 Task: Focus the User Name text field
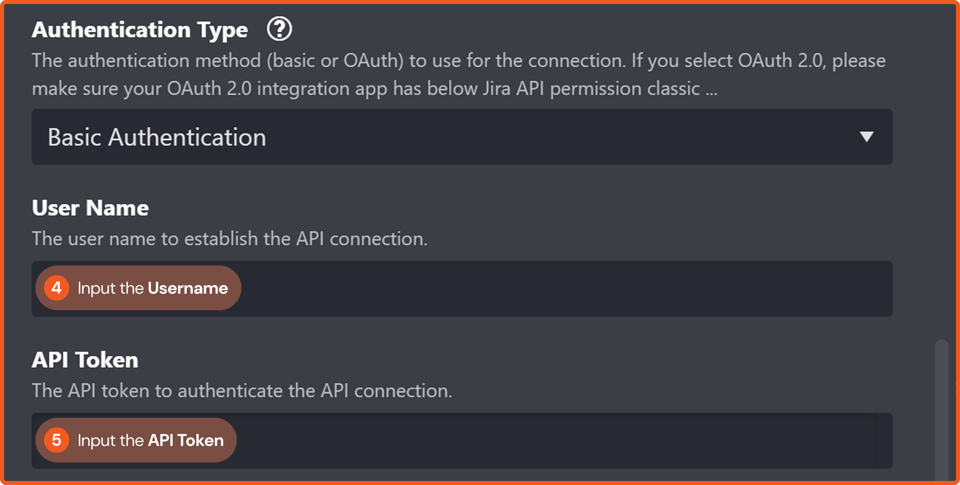tap(557, 289)
